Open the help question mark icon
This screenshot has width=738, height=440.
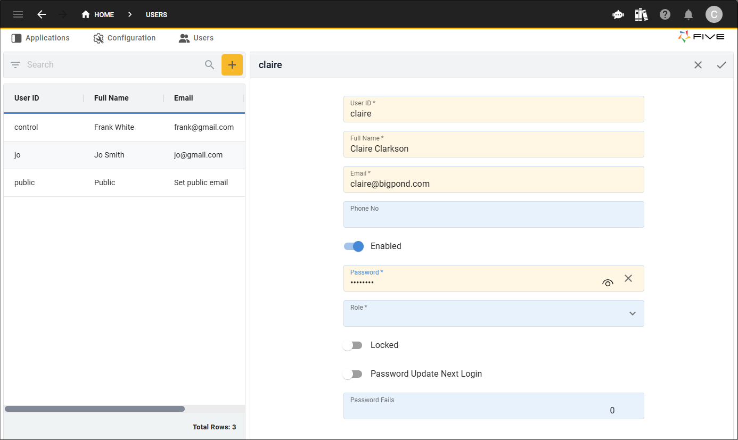point(665,14)
